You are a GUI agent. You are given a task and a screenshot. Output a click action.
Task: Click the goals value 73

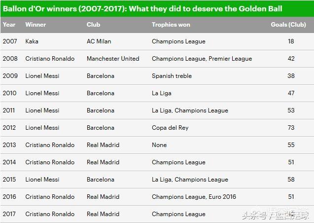(291, 128)
